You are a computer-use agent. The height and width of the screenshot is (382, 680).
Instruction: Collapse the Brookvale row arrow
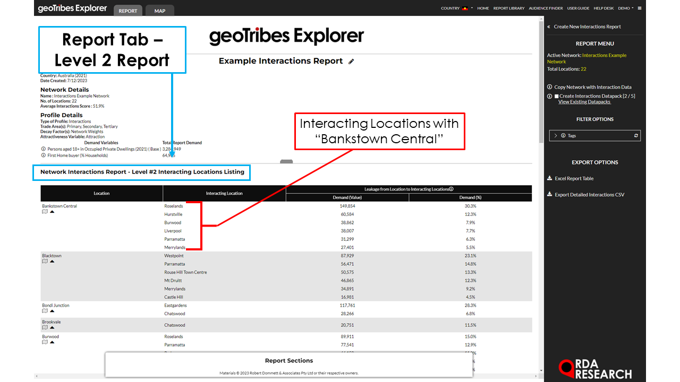(52, 327)
